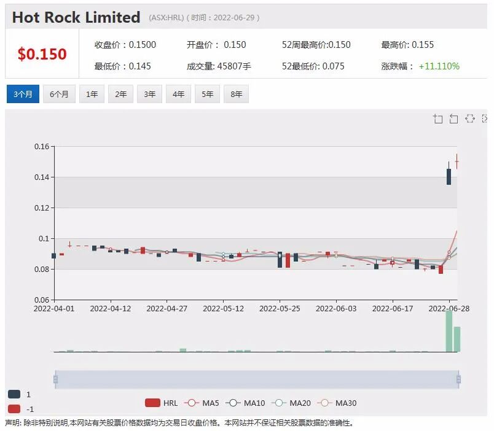The image size is (494, 431).
Task: Click the dark candlestick near 0.14 on 2022-06-28
Action: pyautogui.click(x=449, y=177)
